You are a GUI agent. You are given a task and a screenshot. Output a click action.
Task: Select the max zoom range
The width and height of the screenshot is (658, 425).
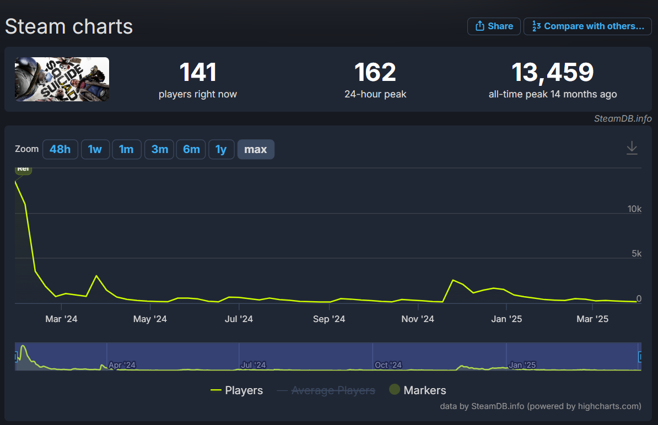click(256, 149)
